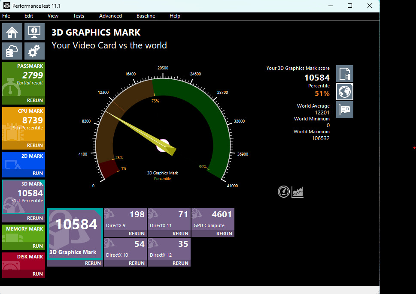Open the Baseline menu
Viewport: 416px width, 294px height.
[146, 16]
